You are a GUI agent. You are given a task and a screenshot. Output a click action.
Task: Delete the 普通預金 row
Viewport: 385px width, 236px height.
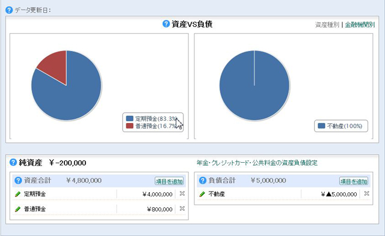click(182, 208)
